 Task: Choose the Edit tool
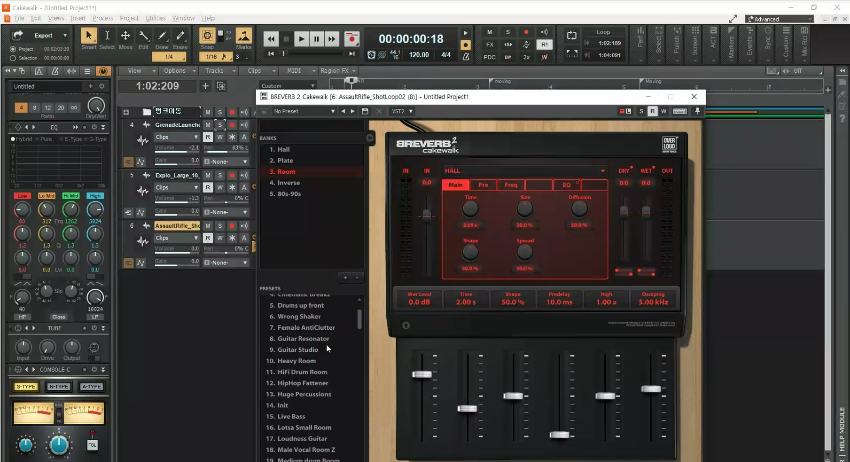click(144, 36)
